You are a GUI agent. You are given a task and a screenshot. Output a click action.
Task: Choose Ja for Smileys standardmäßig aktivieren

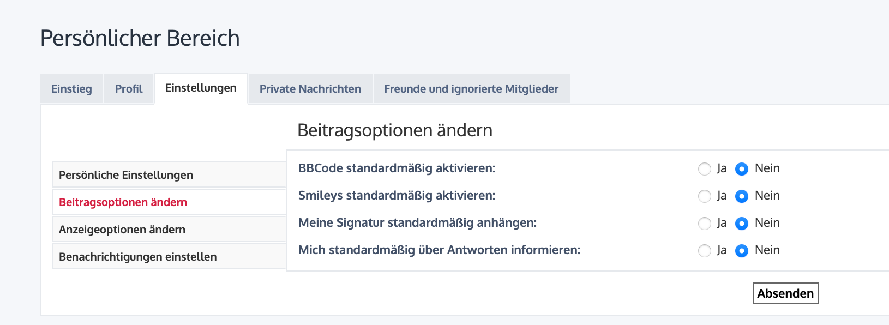point(705,196)
